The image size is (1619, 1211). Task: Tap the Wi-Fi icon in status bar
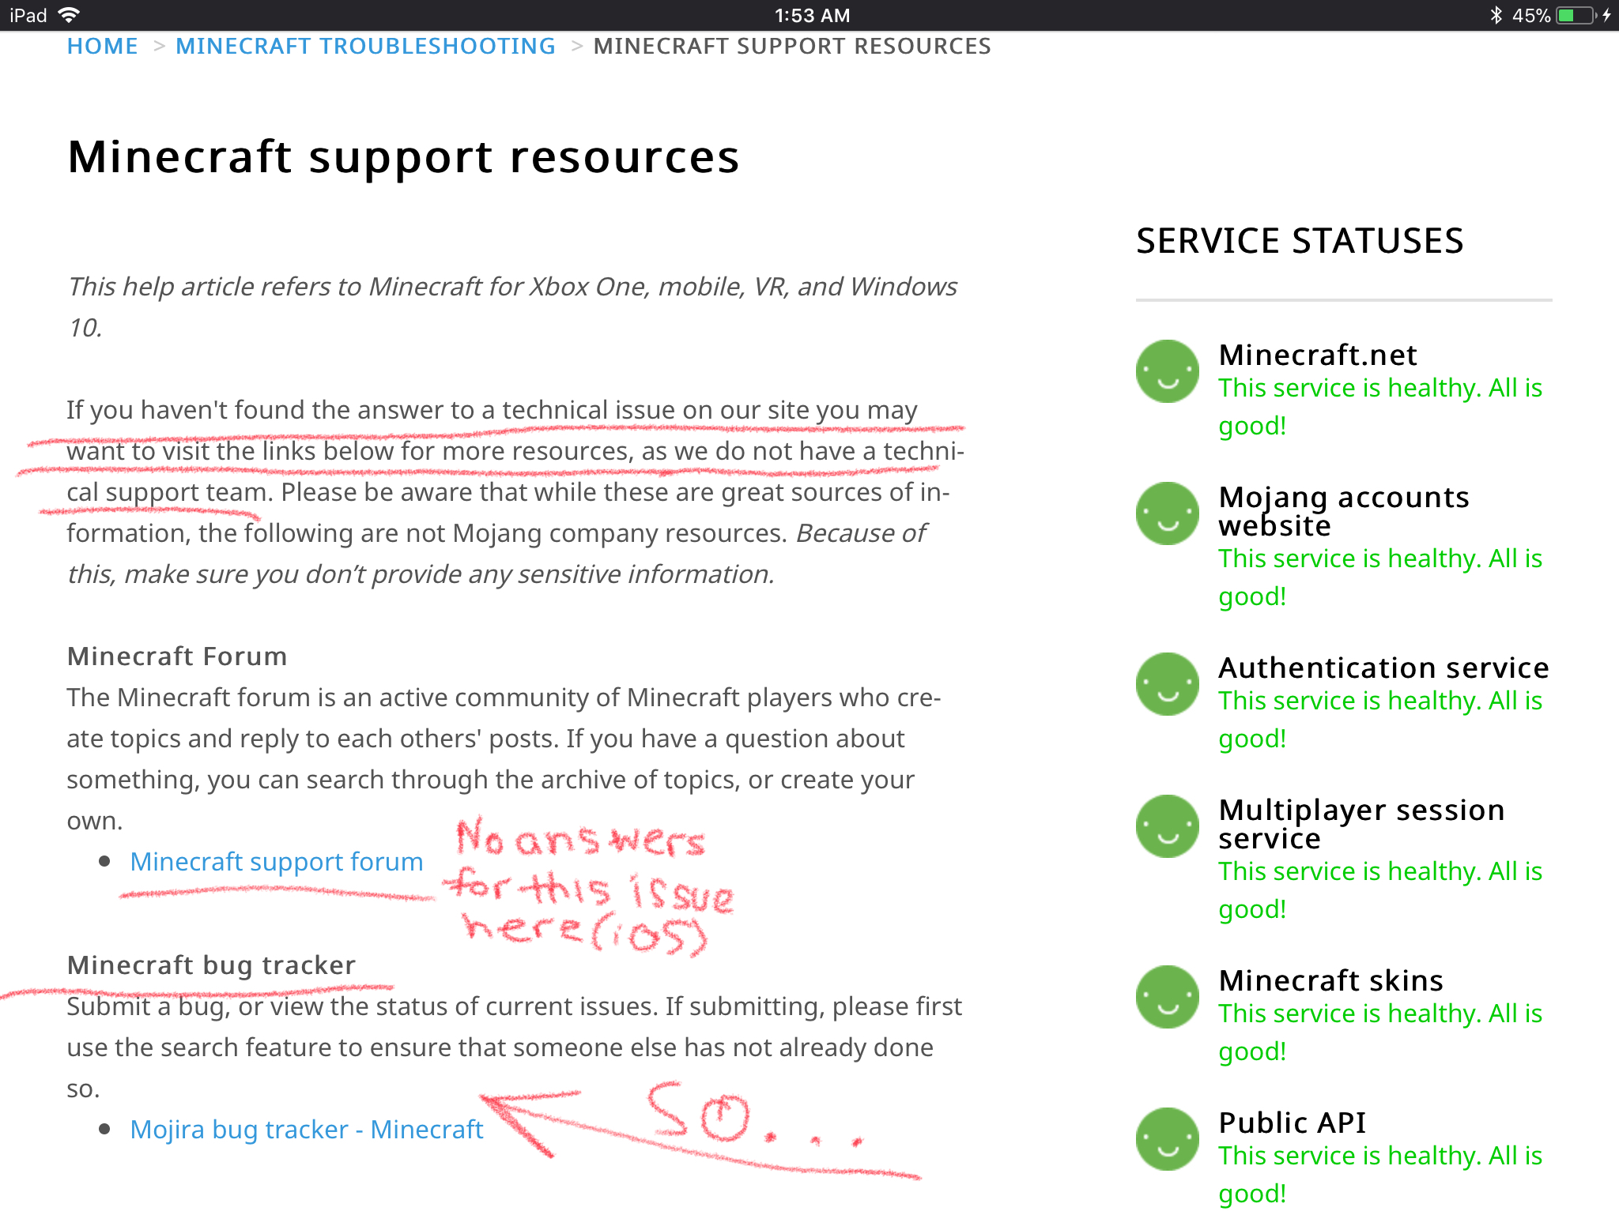[70, 15]
